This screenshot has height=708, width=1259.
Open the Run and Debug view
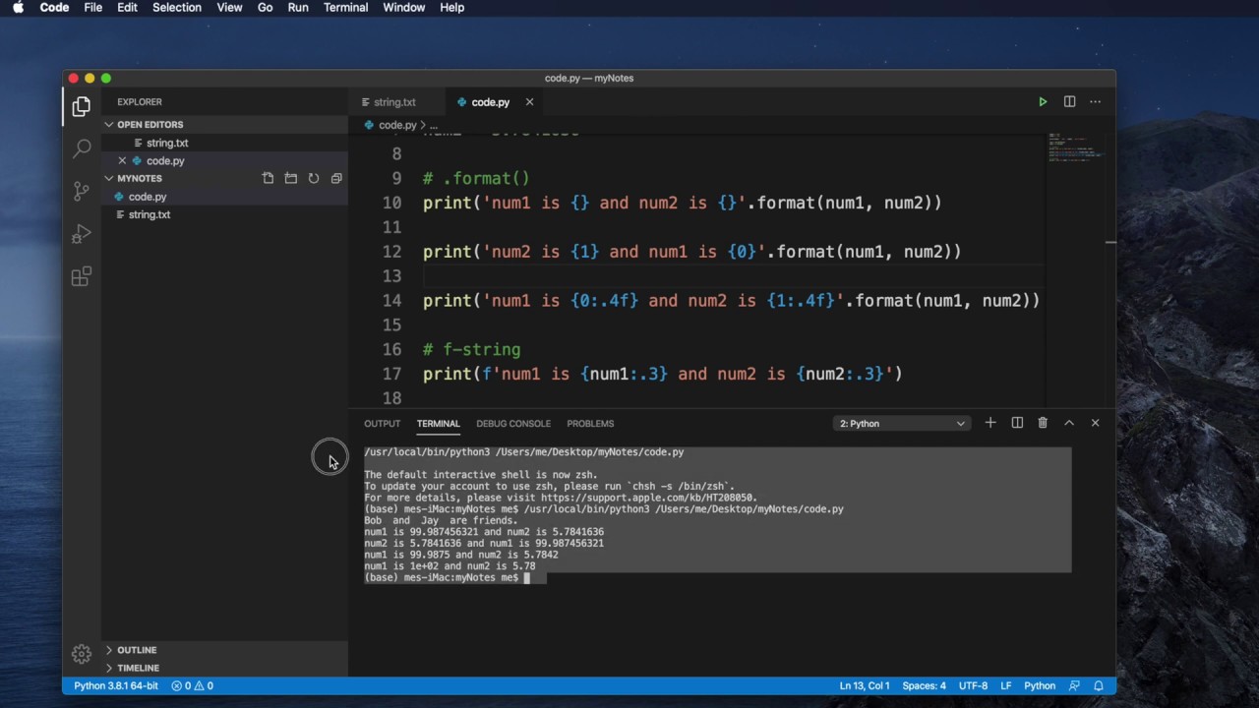[82, 234]
